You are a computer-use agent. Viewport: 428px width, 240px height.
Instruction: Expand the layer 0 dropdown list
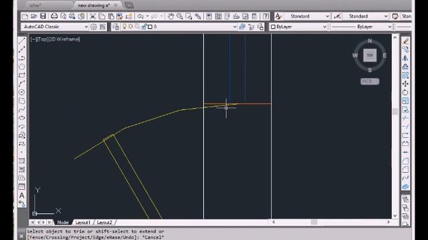click(x=235, y=27)
